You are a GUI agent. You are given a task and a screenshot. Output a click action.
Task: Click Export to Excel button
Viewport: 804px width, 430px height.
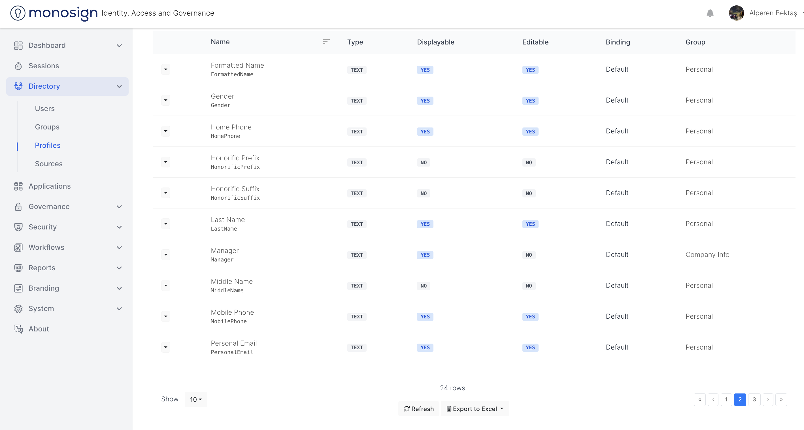click(475, 409)
